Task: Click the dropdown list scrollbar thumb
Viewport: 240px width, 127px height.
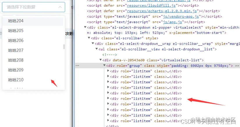Action: (x=64, y=47)
